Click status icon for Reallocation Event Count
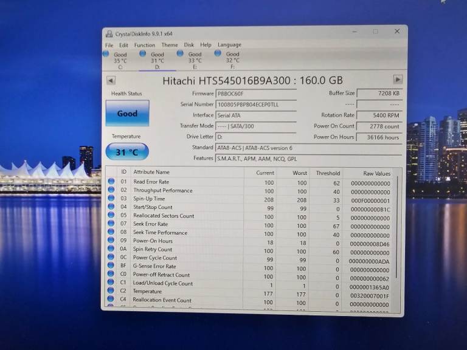Viewport: 467px width, 350px height. [111, 298]
